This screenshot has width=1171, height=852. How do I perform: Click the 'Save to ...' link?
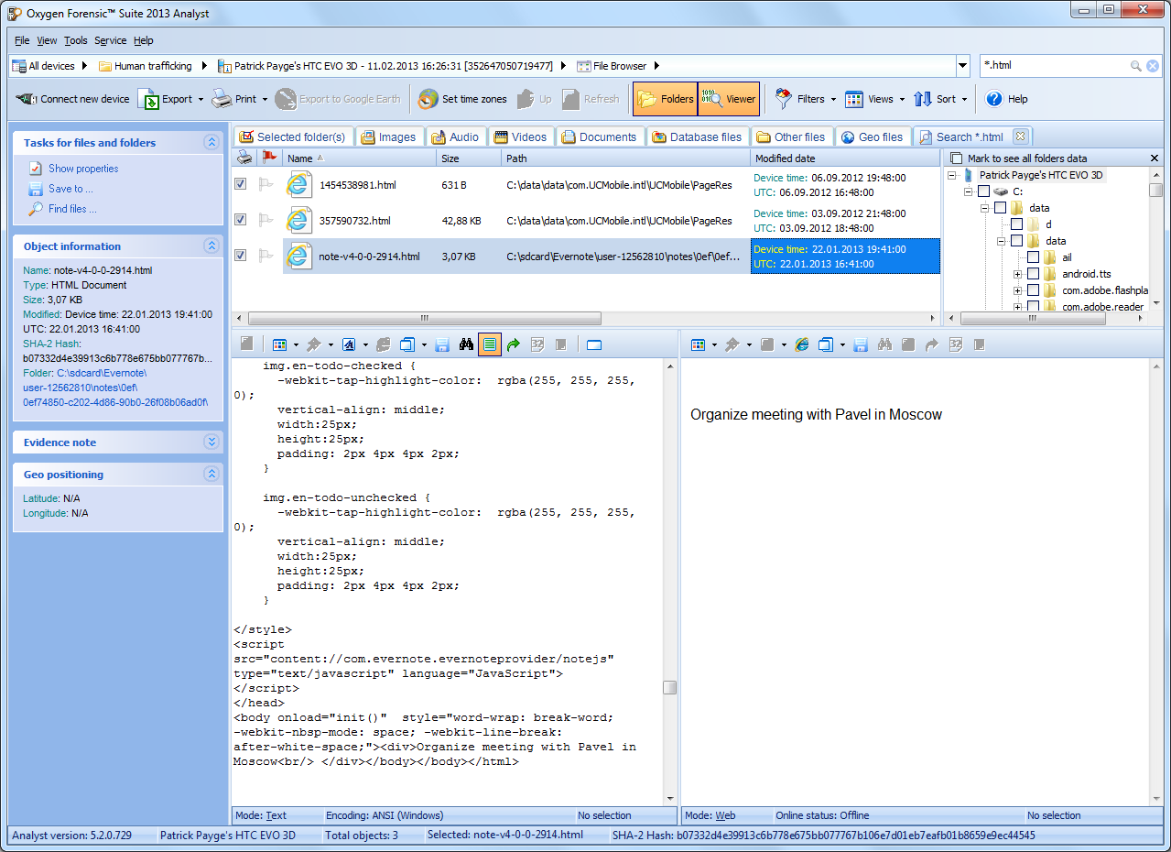click(70, 189)
